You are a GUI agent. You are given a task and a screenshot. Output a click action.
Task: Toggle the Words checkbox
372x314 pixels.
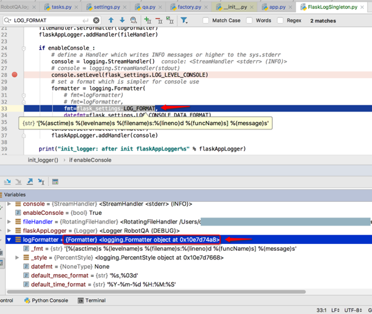pos(249,20)
